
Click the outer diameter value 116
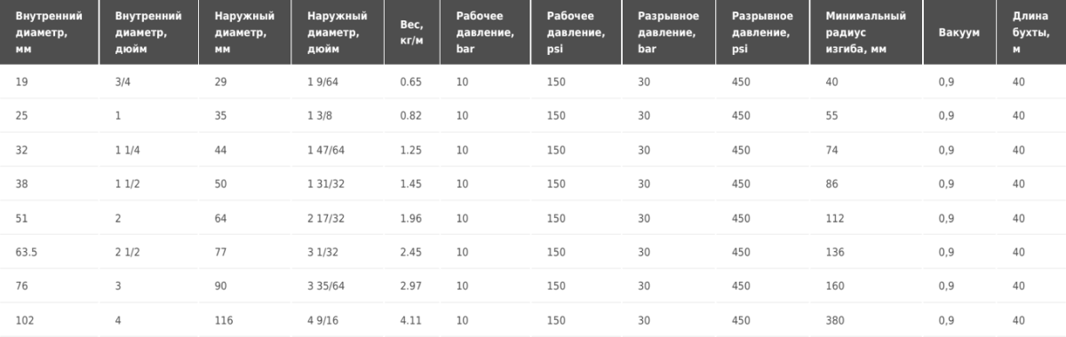click(x=224, y=320)
